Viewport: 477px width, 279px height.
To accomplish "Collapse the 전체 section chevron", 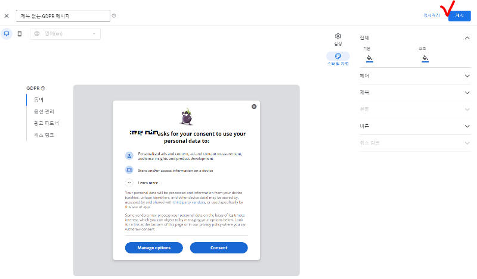I will [467, 38].
